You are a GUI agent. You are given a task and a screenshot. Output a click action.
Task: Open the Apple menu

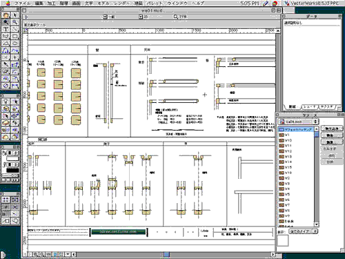pos(8,3)
